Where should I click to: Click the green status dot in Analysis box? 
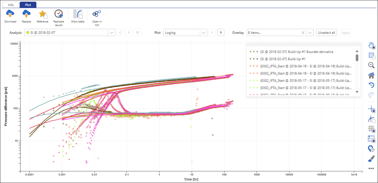coord(28,33)
